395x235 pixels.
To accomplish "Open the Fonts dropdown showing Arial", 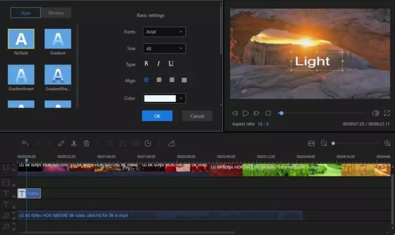I will pyautogui.click(x=164, y=32).
